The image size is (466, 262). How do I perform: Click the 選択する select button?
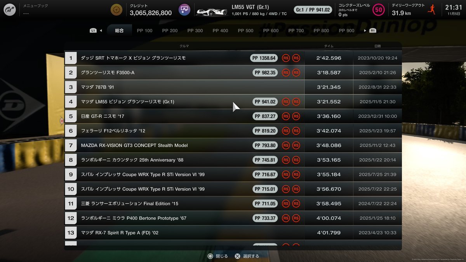pyautogui.click(x=247, y=256)
